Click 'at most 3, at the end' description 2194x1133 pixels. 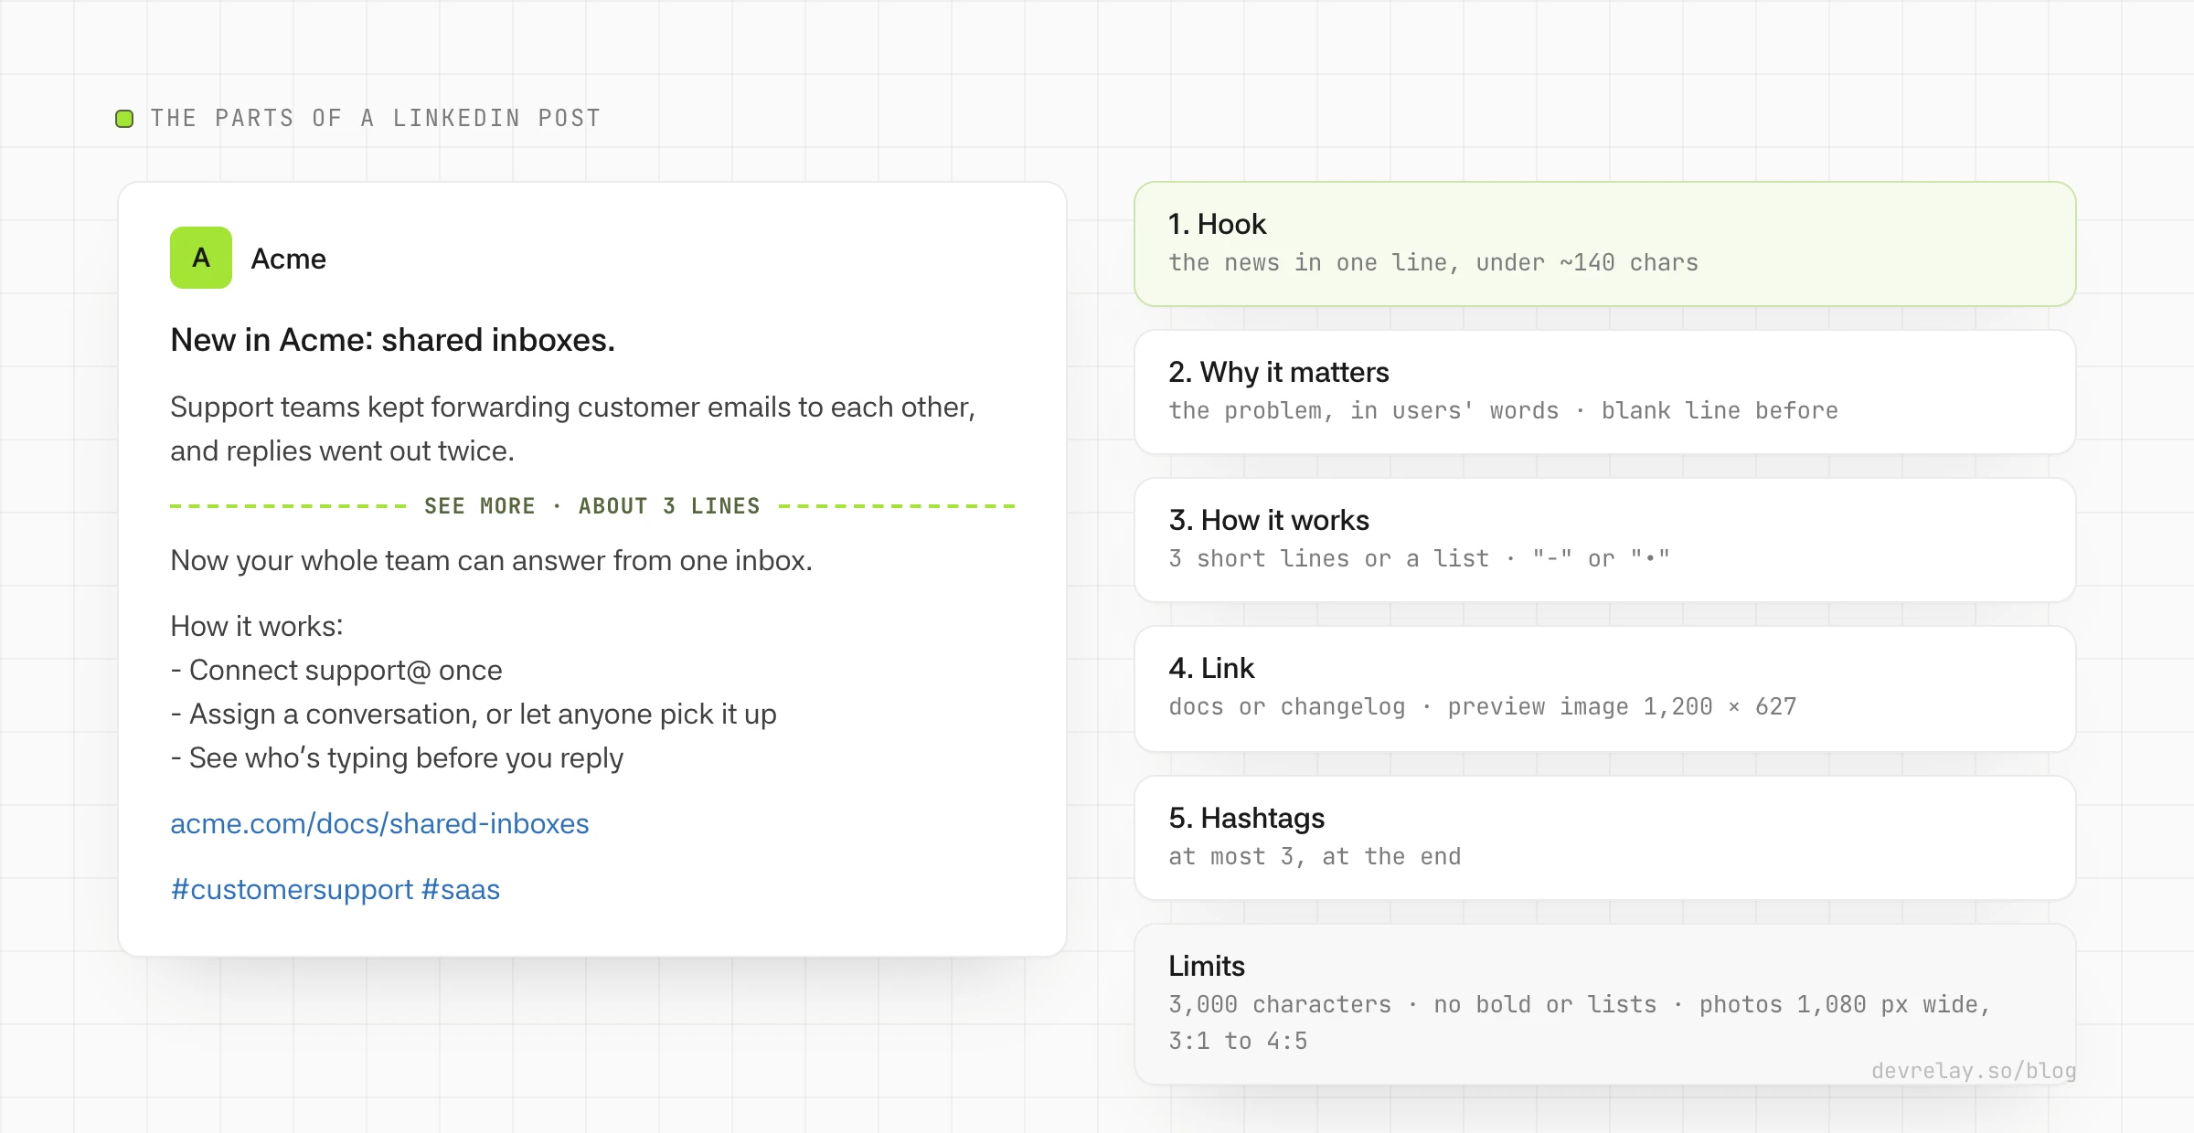1315,856
